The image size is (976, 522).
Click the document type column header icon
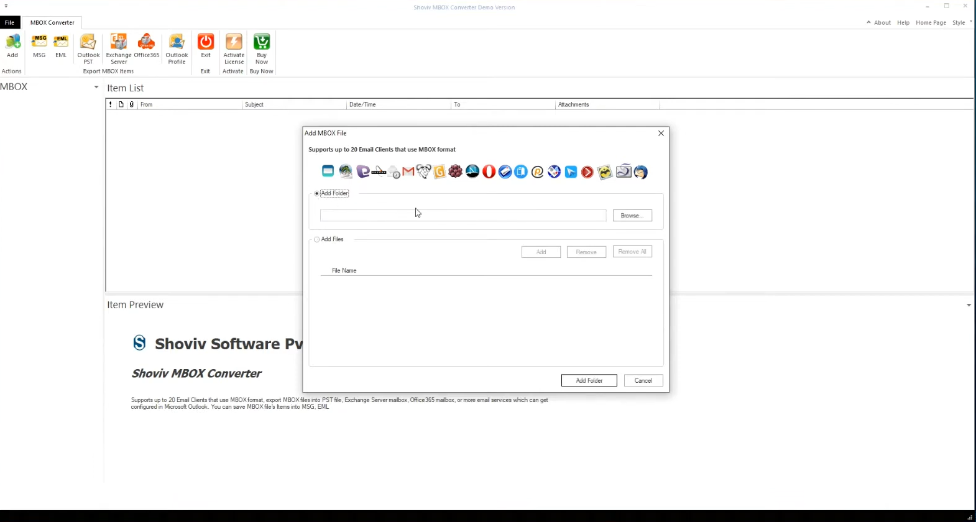[x=121, y=104]
